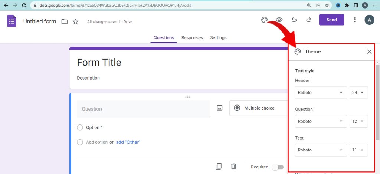This screenshot has height=174, width=380.
Task: Expand the Header font Roboto dropdown
Action: pyautogui.click(x=321, y=93)
